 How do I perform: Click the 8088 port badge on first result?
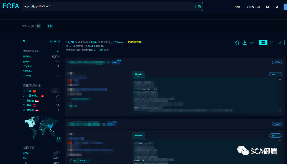277,62
